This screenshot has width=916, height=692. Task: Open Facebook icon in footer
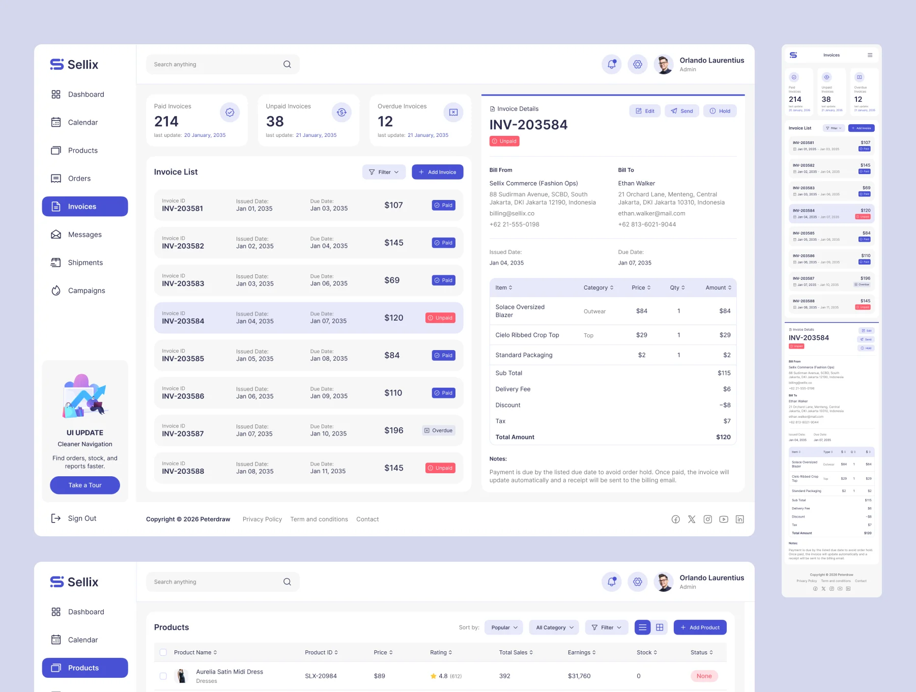tap(676, 519)
